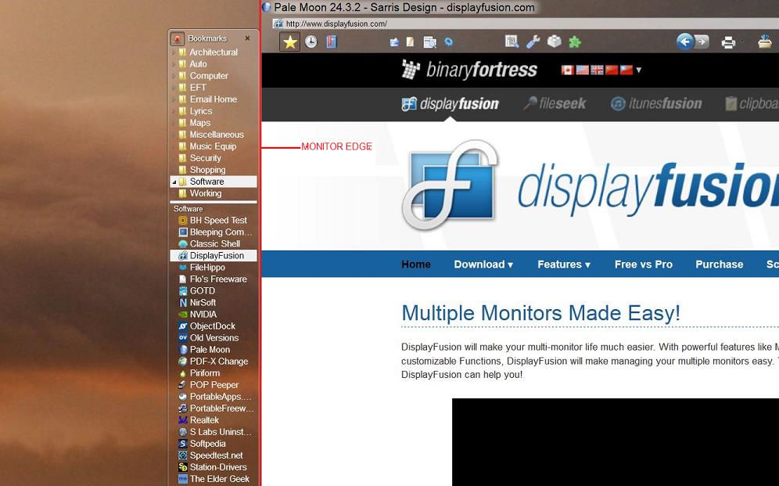Click the wrench tools icon in toolbar
The width and height of the screenshot is (779, 486).
[x=533, y=42]
